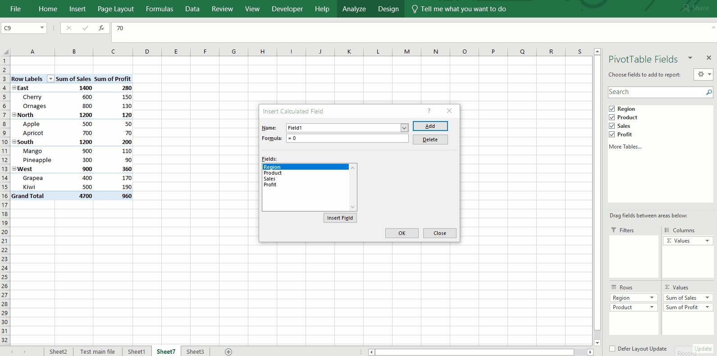The image size is (717, 356).
Task: Click the lightbulb Tell me icon
Action: tap(415, 9)
